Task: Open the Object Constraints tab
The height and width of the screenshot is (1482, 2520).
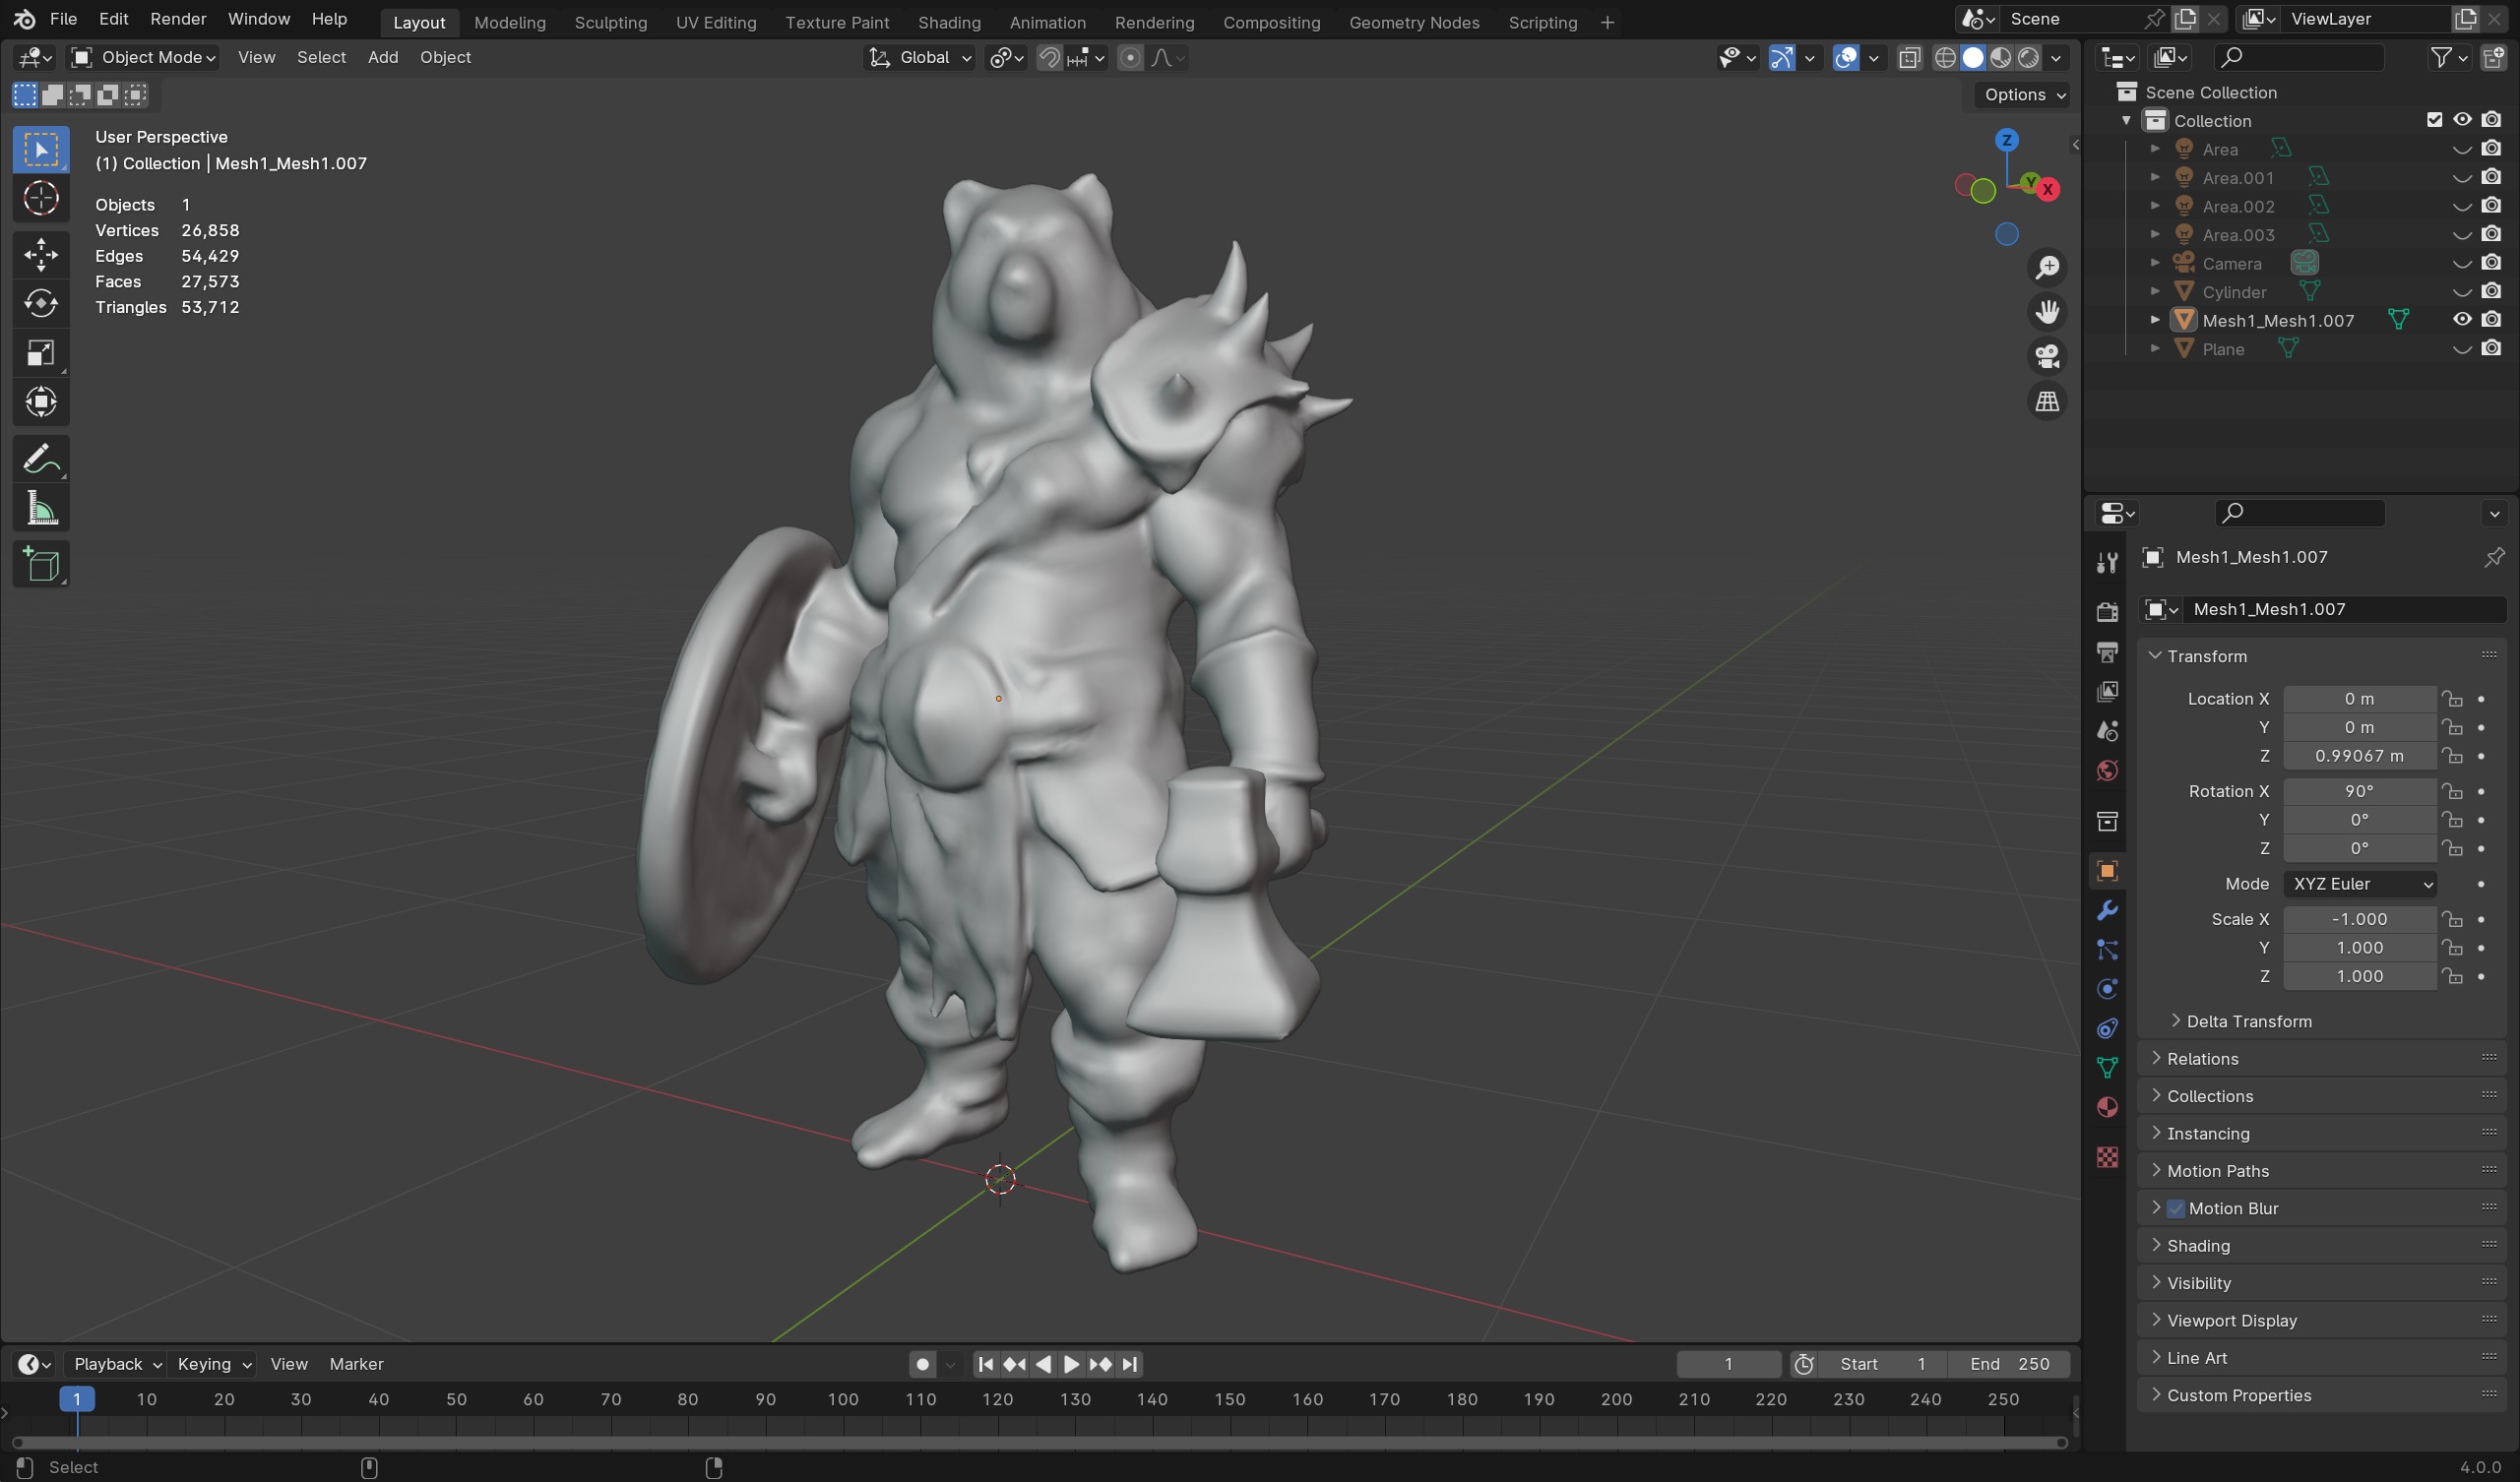Action: [x=2107, y=1029]
